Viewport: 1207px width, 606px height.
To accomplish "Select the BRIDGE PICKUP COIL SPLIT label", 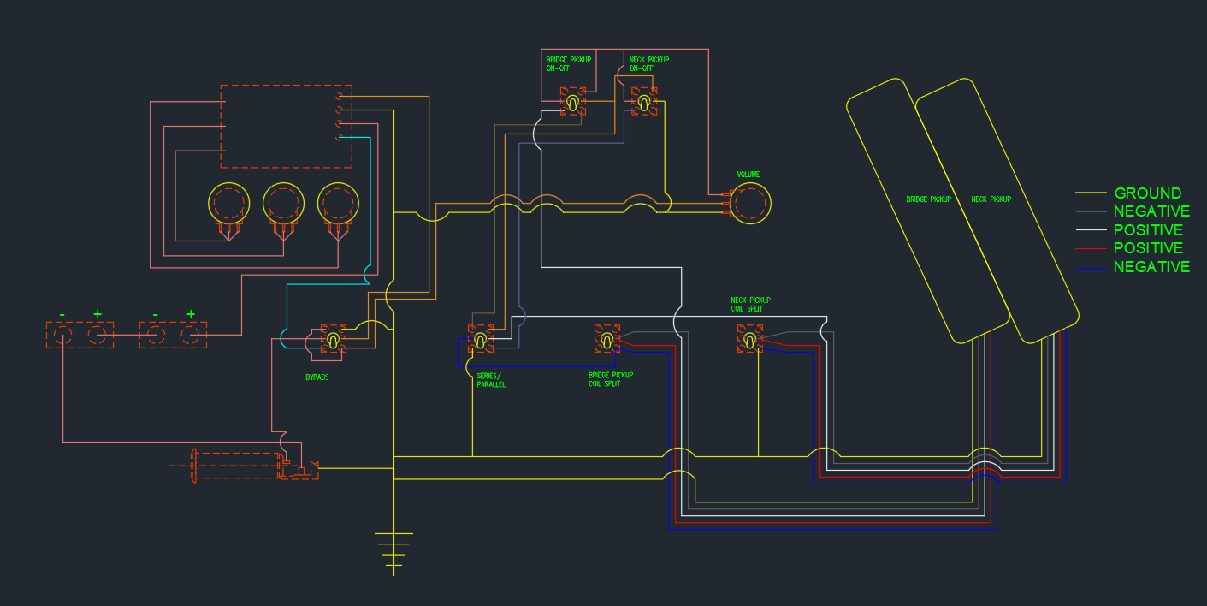I will tap(611, 379).
